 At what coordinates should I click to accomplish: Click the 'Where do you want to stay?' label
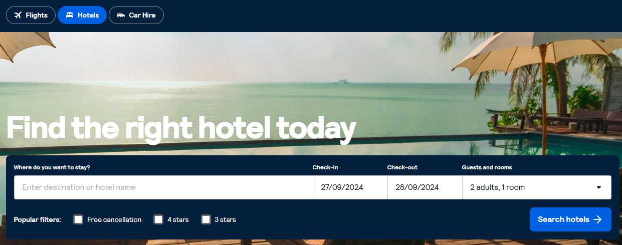coord(52,167)
